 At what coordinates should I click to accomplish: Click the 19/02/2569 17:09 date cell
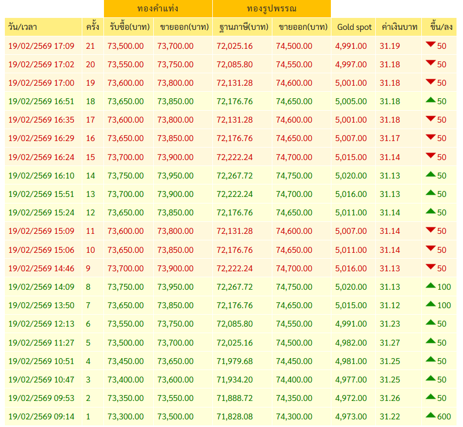(x=41, y=46)
